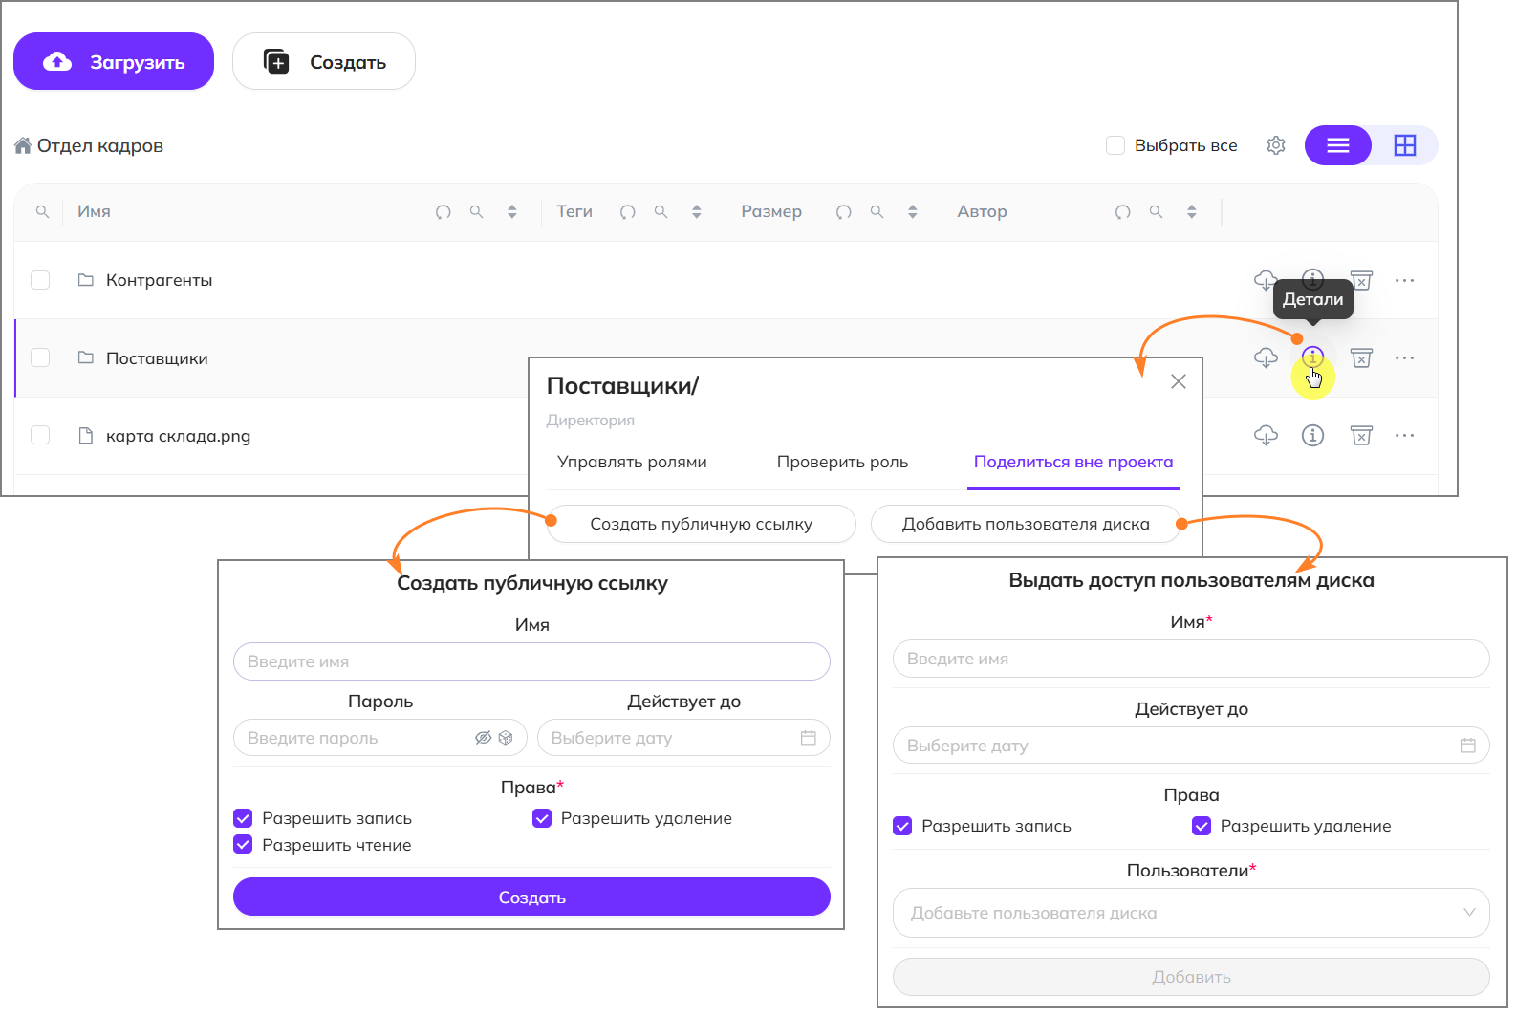This screenshot has height=1017, width=1516.
Task: Click sort arrows in Имя column
Action: [512, 212]
